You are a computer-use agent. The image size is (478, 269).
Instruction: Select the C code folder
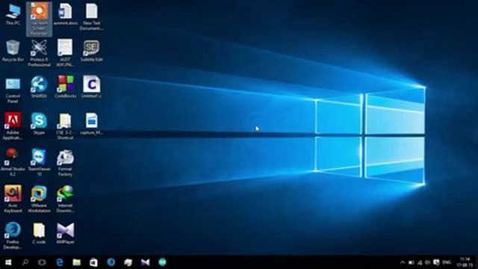coord(39,233)
